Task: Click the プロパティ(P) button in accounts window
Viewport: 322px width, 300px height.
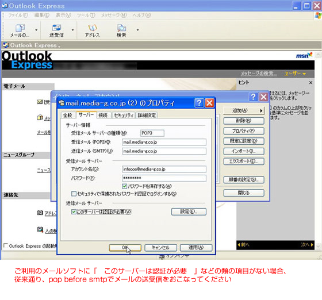Action: 244,131
